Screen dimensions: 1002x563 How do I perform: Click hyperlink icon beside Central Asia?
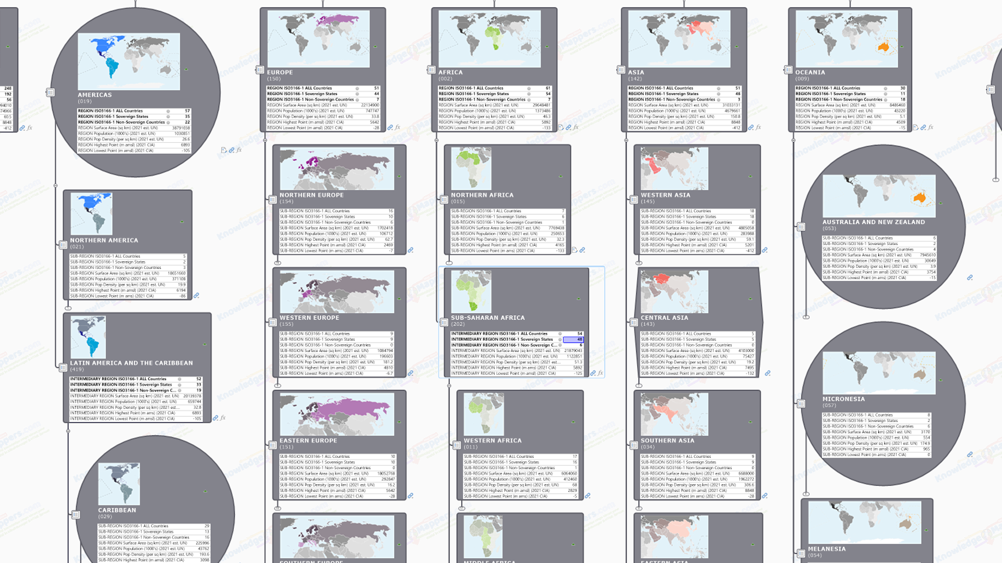pos(768,373)
